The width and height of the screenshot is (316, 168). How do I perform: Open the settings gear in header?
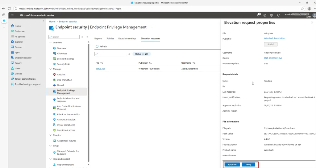click(265, 15)
